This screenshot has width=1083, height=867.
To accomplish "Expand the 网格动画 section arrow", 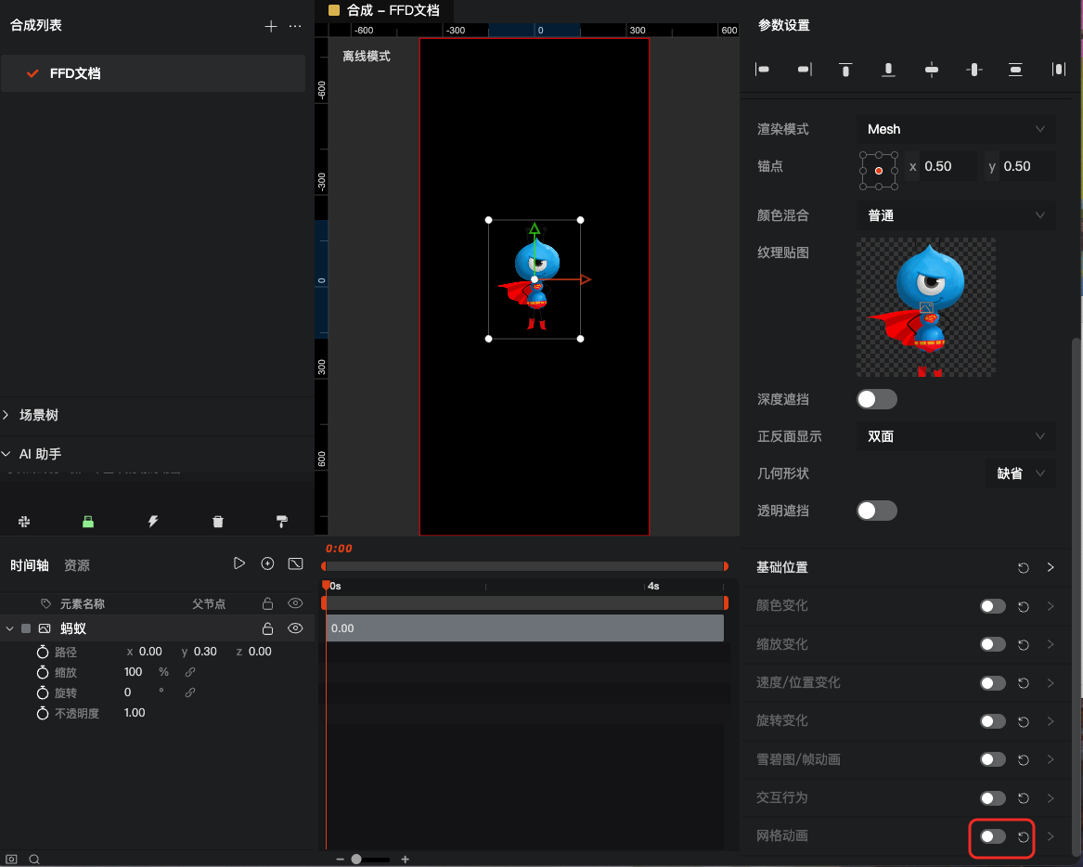I will 1051,836.
